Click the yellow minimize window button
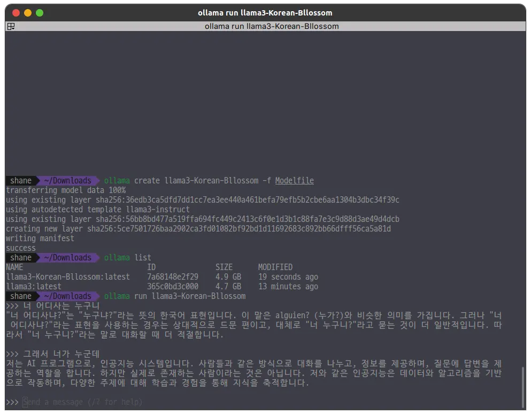Screen dimensions: 531x415 pos(28,13)
